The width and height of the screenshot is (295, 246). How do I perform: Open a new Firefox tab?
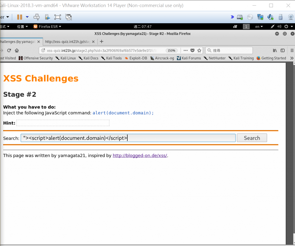click(102, 41)
